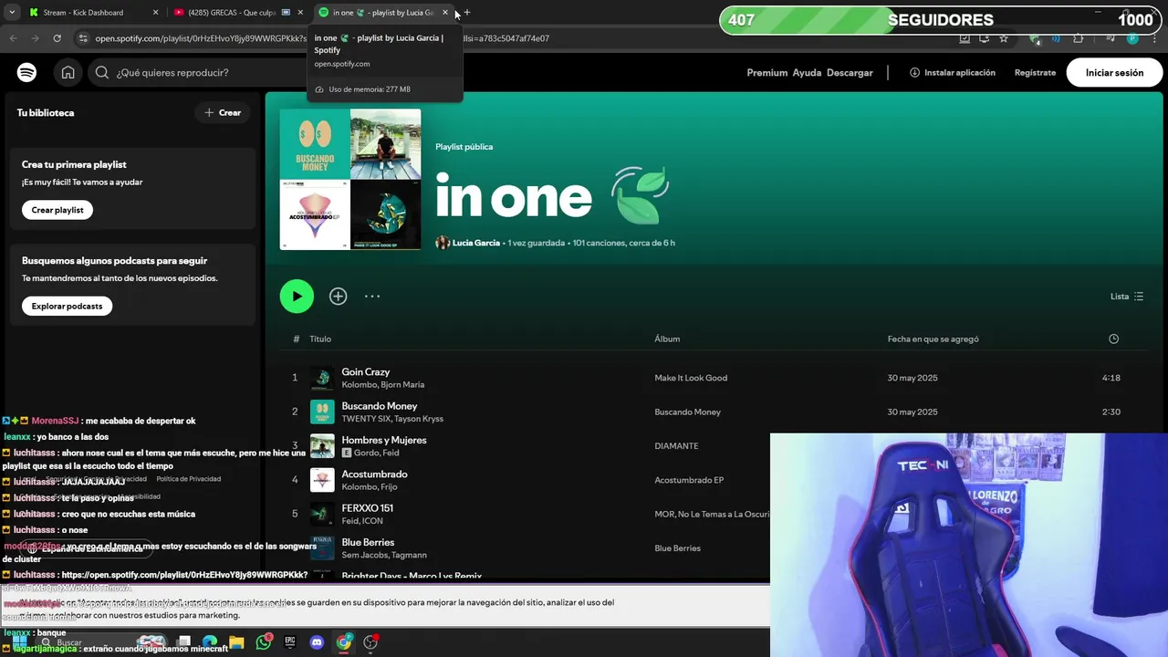Open the Chrome extensions puzzle icon
Image resolution: width=1168 pixels, height=657 pixels.
(1078, 38)
